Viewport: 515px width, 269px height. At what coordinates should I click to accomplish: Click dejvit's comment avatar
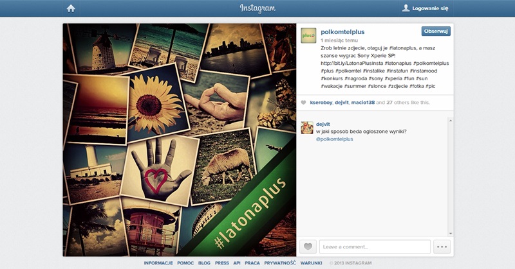pos(307,128)
